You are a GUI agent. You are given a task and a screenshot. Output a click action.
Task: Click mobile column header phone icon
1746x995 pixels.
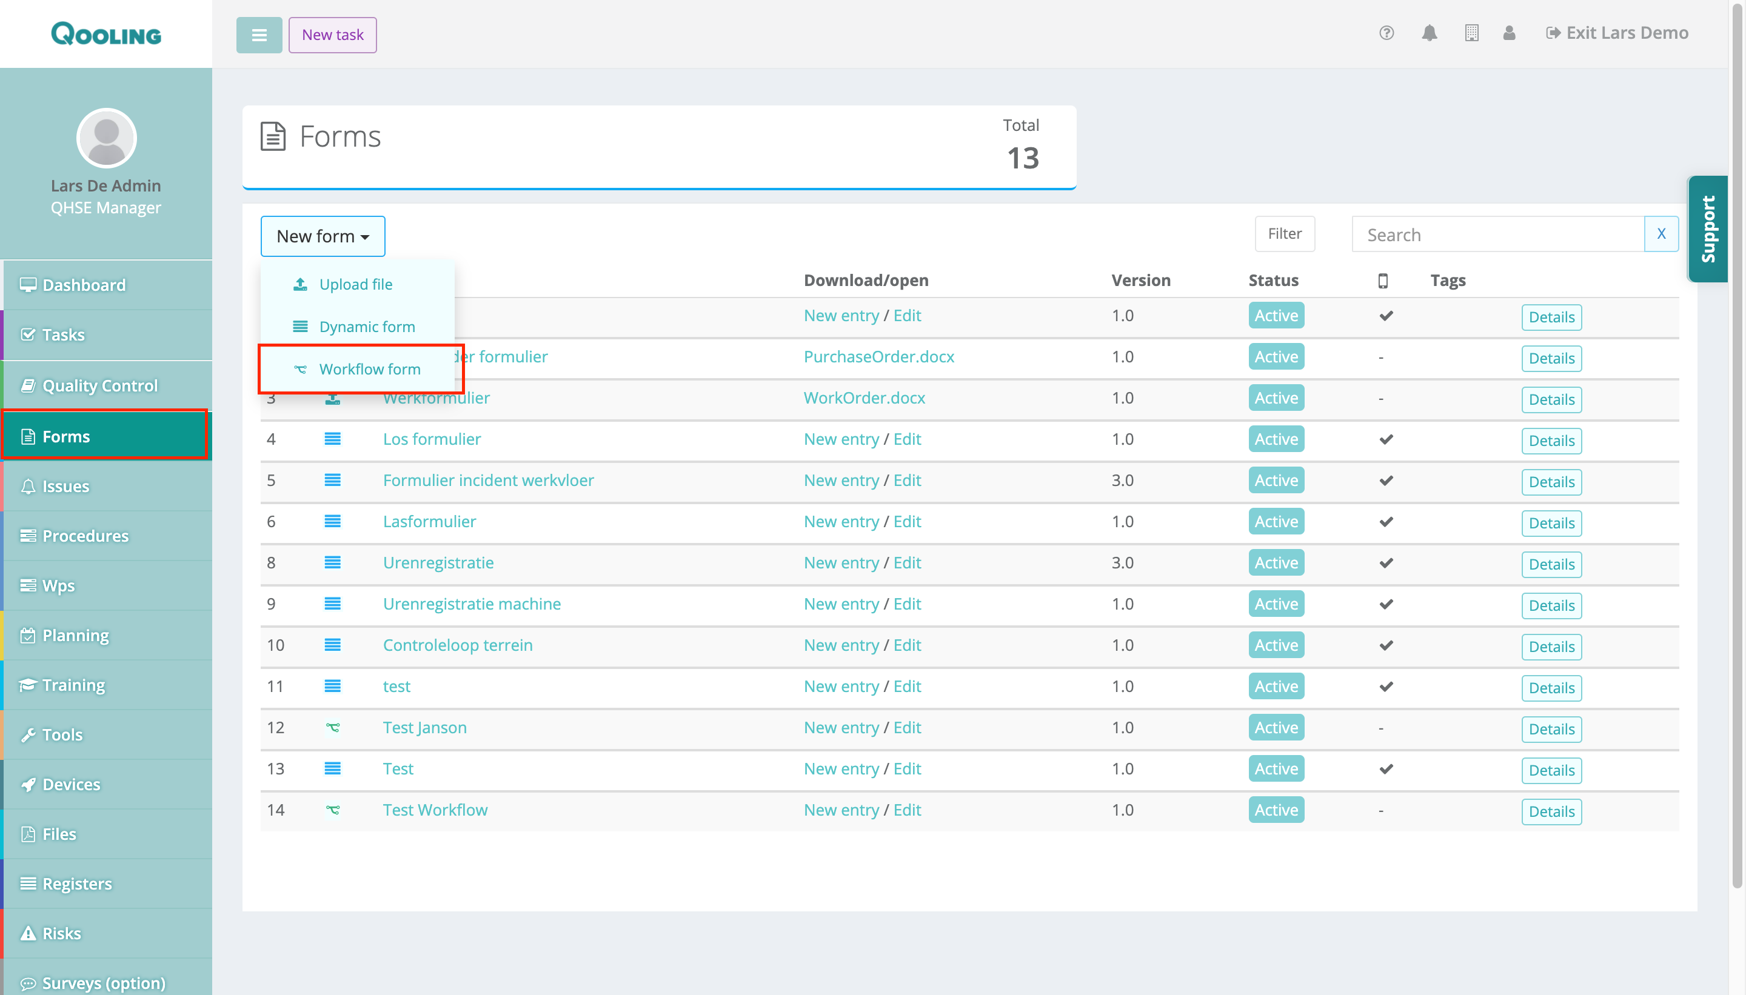[1382, 281]
